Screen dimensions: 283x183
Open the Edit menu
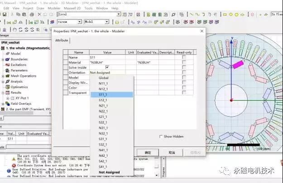pos(6,8)
